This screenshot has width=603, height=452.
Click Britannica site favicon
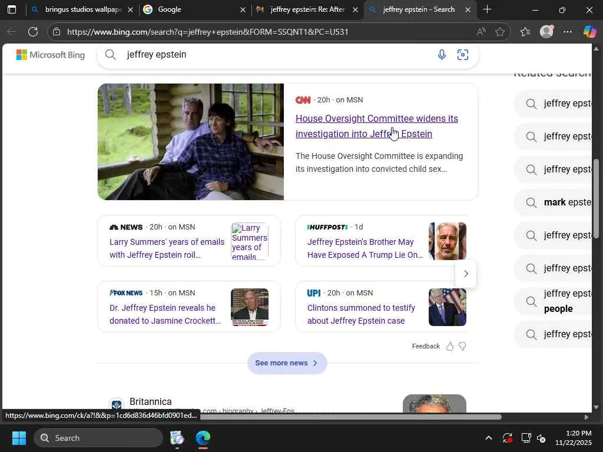click(117, 405)
